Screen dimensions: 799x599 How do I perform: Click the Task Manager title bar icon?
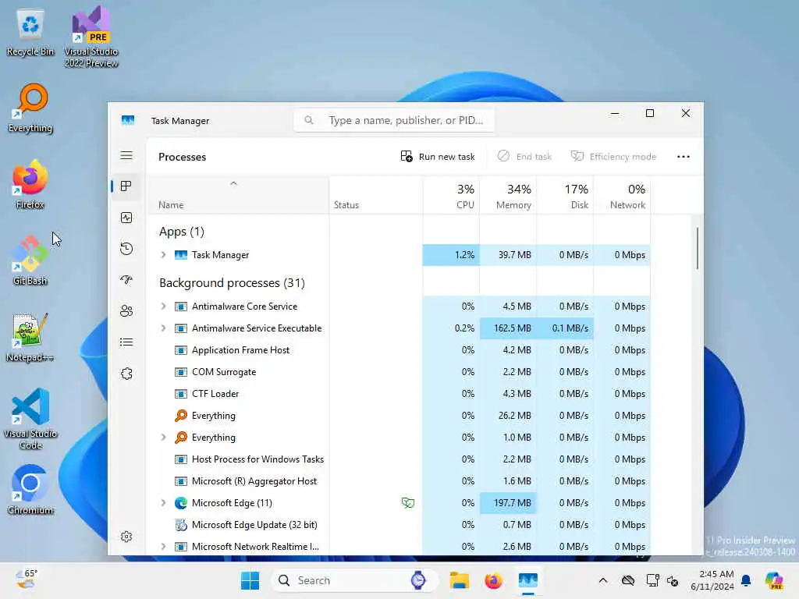(128, 120)
